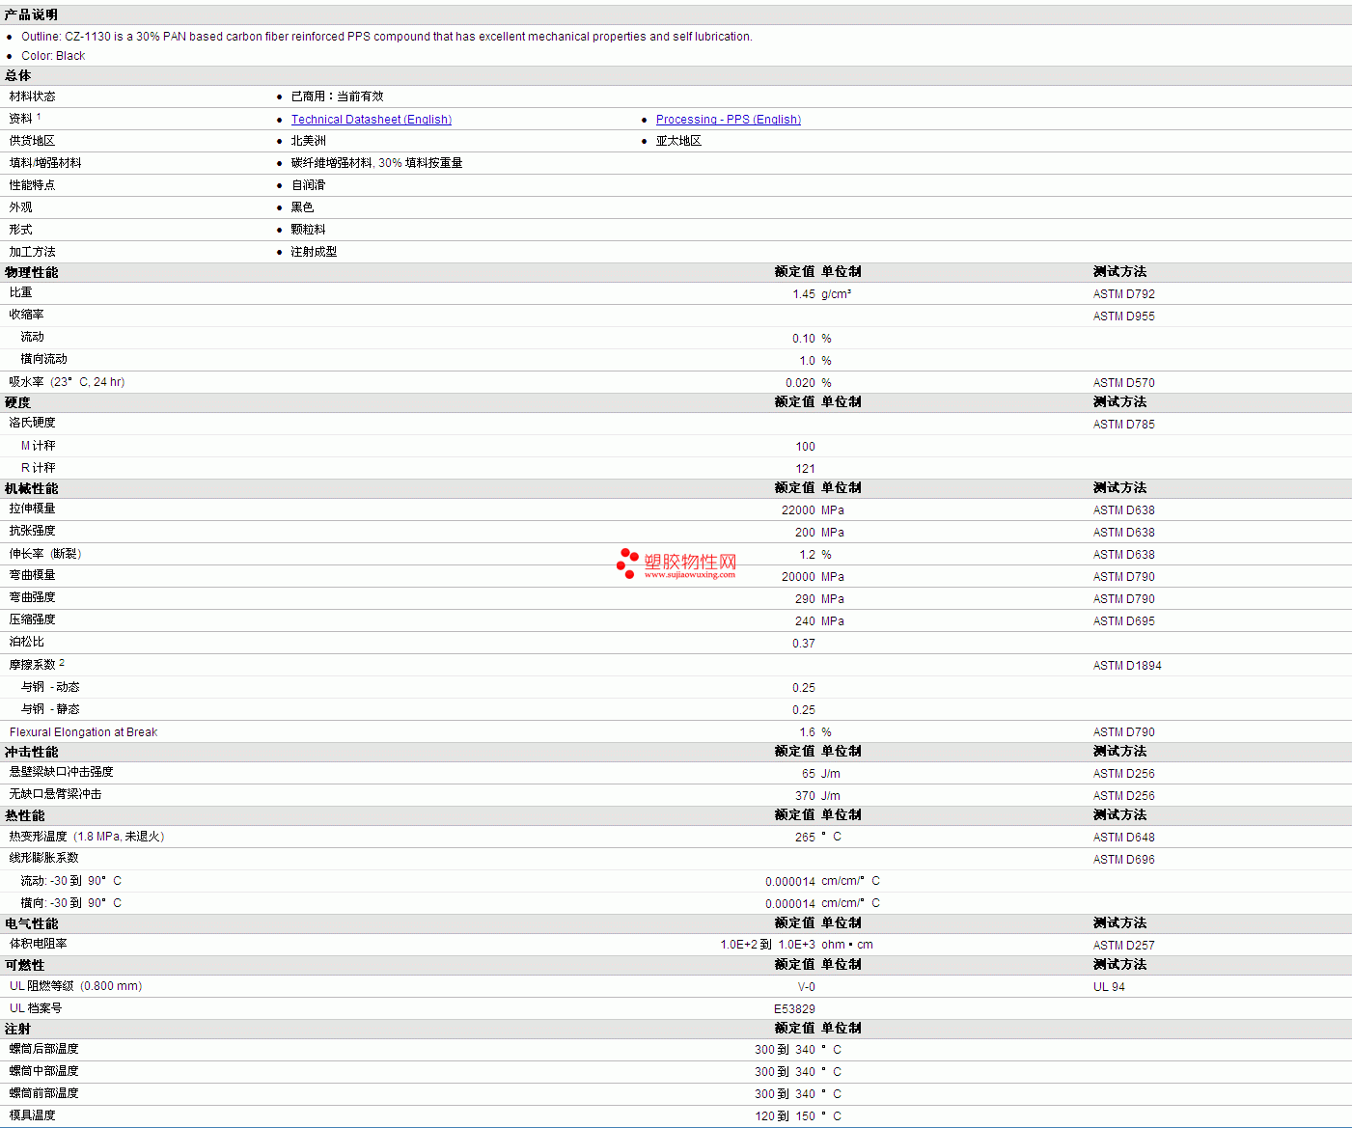Click the Color: Black description line

point(53,56)
